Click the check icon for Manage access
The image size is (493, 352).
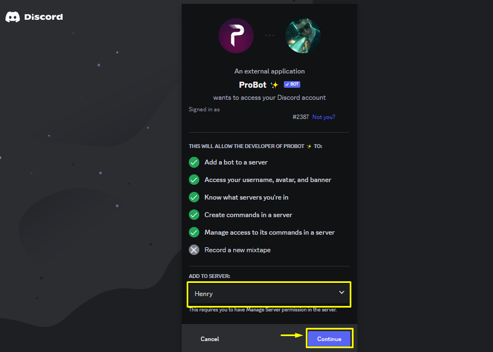pos(194,232)
